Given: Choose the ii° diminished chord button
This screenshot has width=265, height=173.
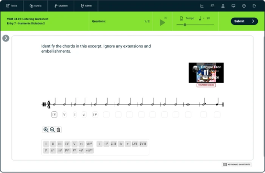Looking at the screenshot, I should (106, 144).
